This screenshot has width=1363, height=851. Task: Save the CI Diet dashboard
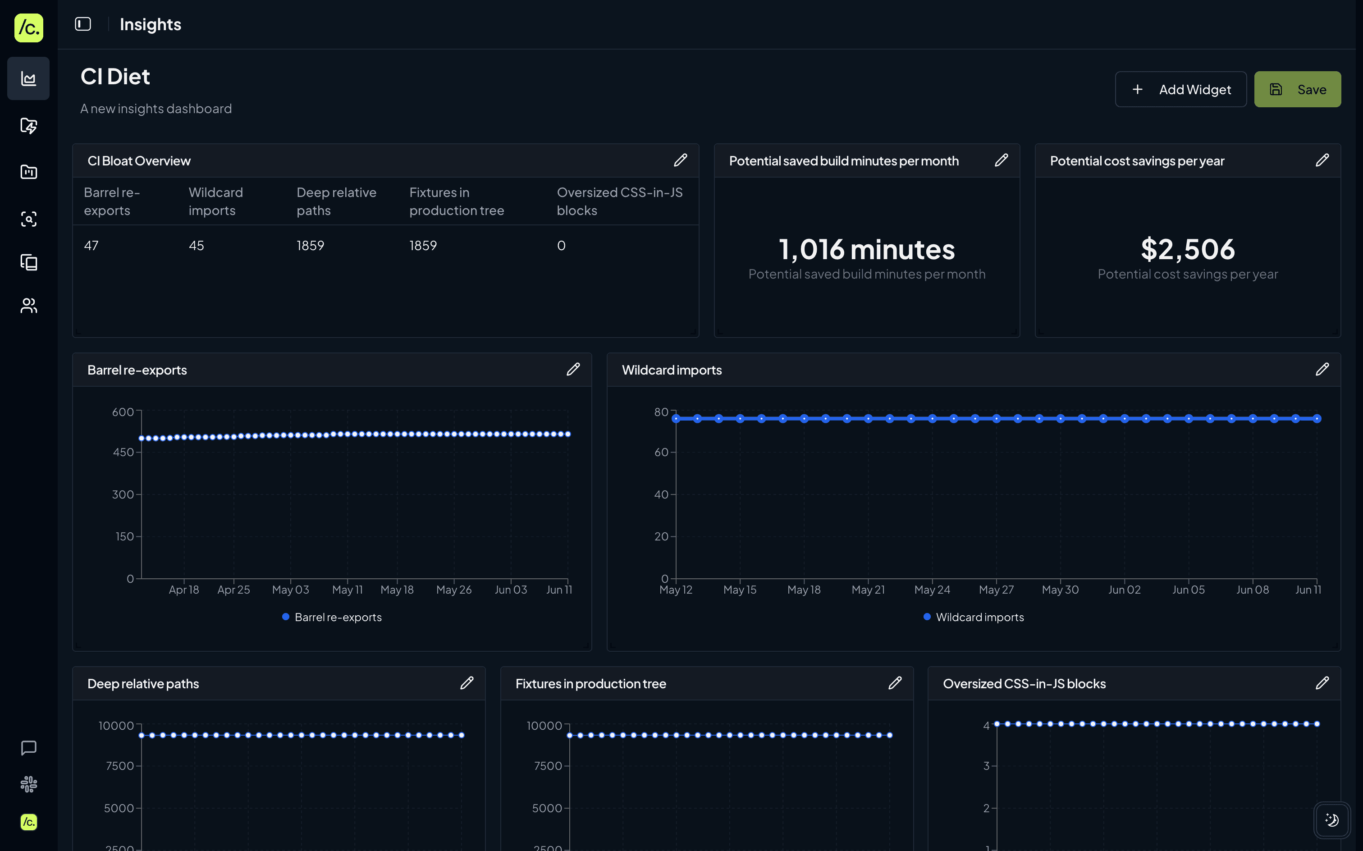point(1298,89)
